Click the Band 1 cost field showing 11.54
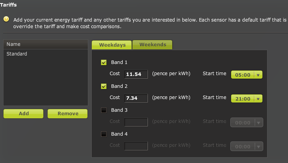 (136, 74)
